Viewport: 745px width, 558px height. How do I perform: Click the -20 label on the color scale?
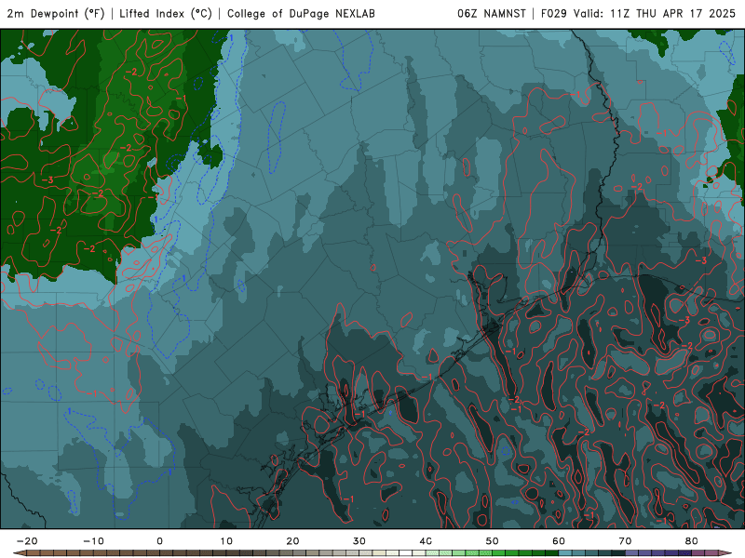(27, 541)
